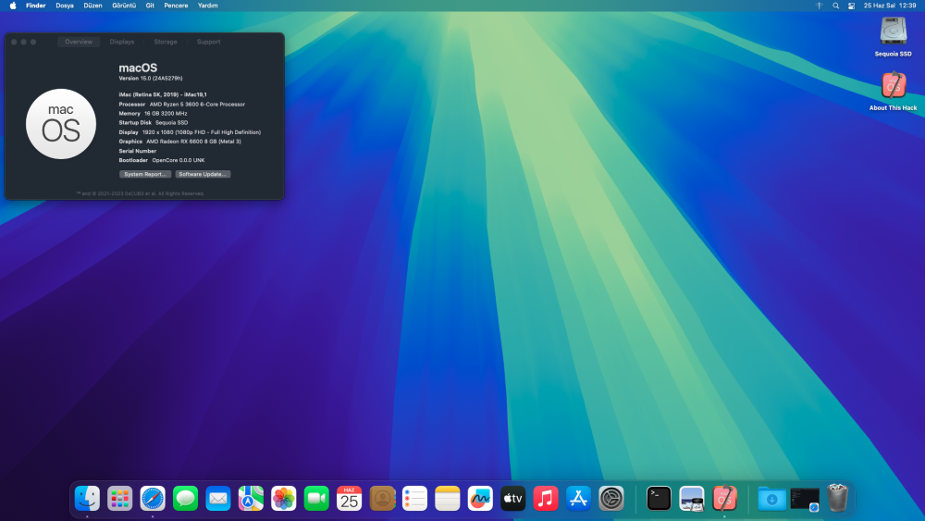This screenshot has height=521, width=925.
Task: Click the iMac (Retina 5K, 2019) model text
Action: pos(163,94)
